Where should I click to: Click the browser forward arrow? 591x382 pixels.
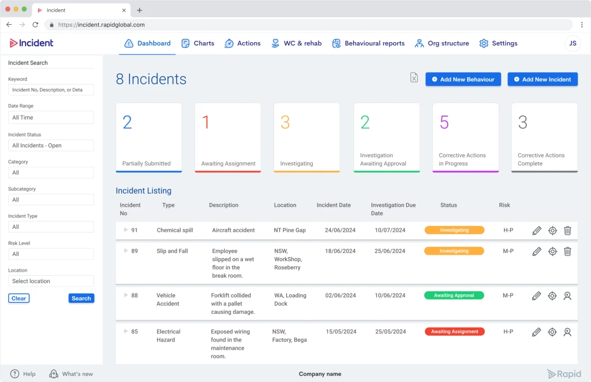point(23,24)
